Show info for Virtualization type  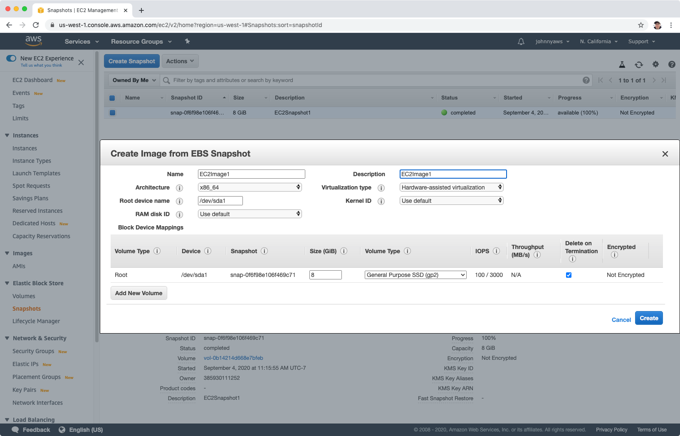[x=381, y=188]
